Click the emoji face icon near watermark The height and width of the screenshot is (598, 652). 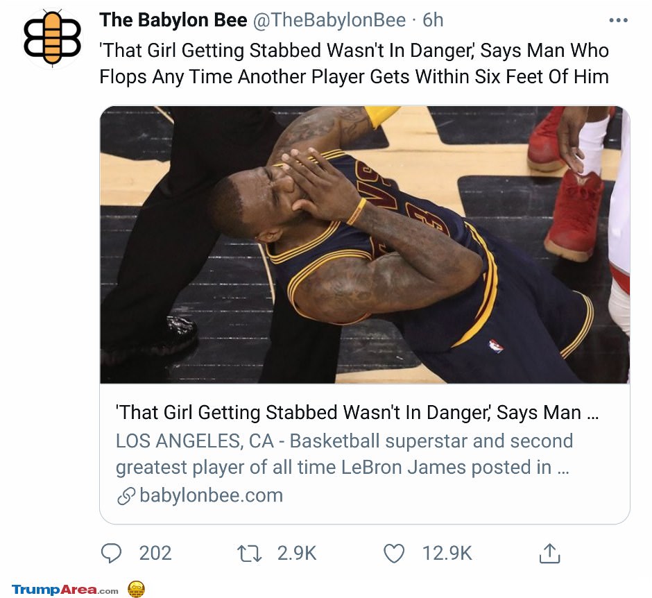pos(136,589)
